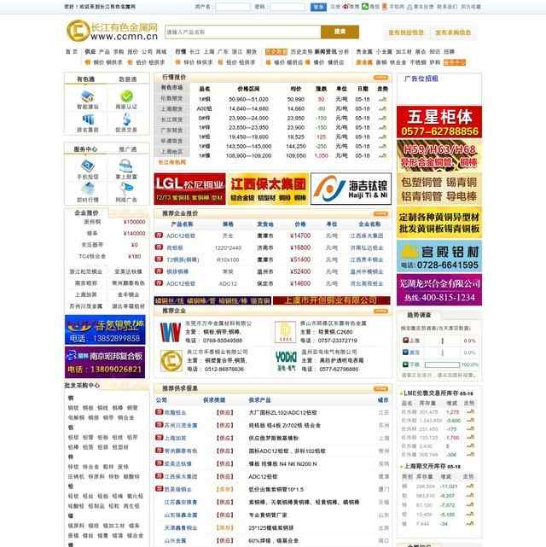The width and height of the screenshot is (546, 547).
Task: Click the ¥150000 enterprise quote price
Action: coord(134,222)
